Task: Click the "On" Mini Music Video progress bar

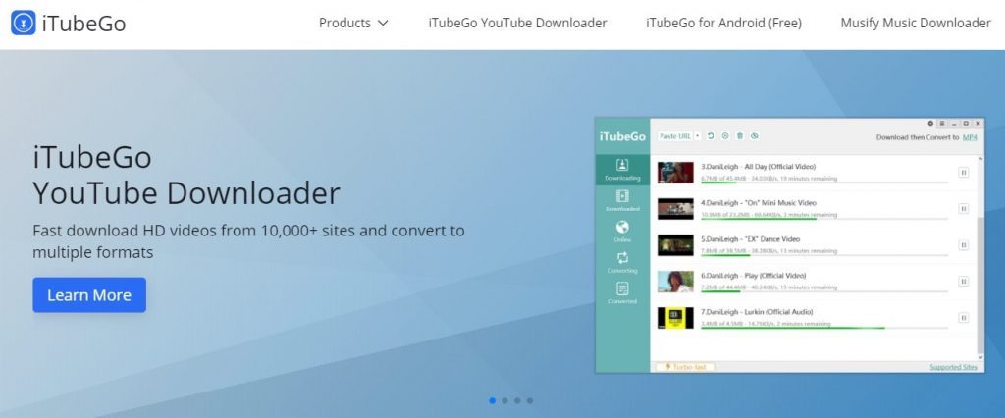Action: click(824, 219)
